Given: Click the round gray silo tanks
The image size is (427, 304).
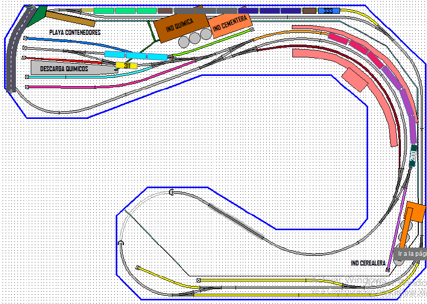Looking at the screenshot, I should tap(195, 38).
